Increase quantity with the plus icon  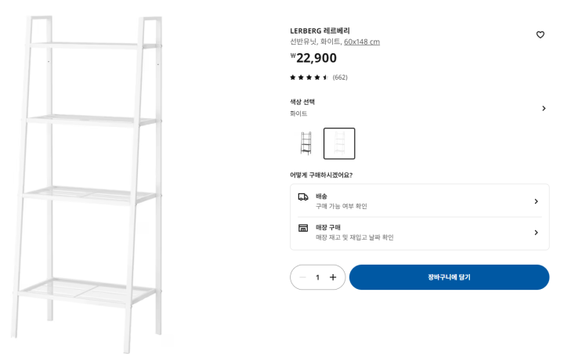(x=333, y=277)
